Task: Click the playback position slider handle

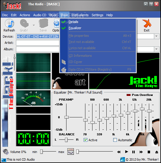Action: (77, 152)
